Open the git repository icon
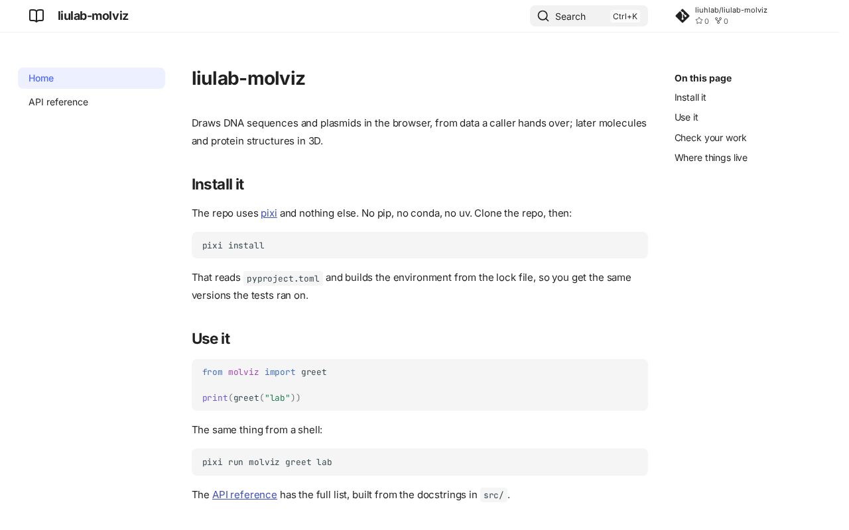This screenshot has width=849, height=530. [x=683, y=16]
